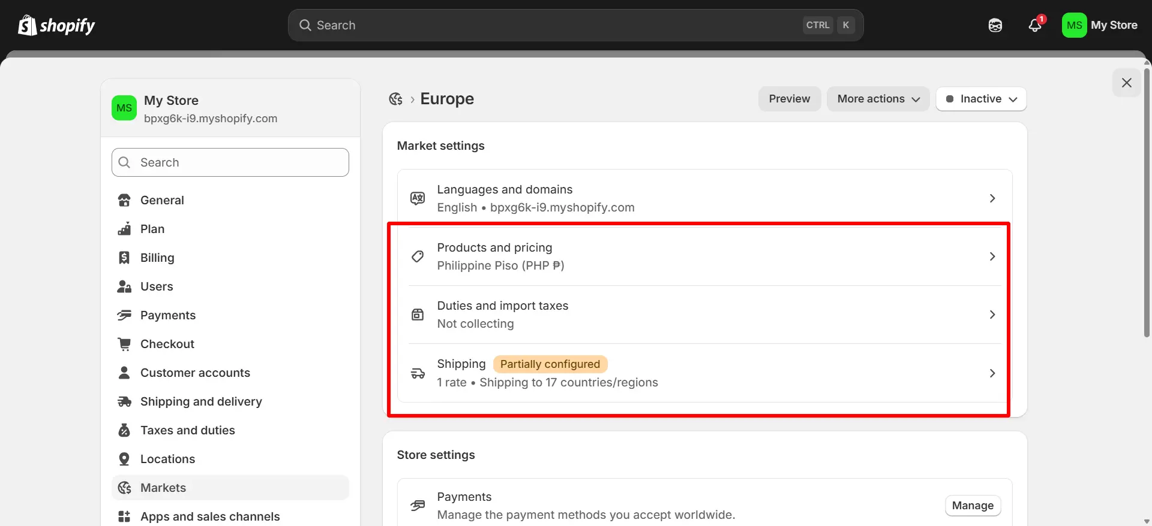Open Plan settings

click(x=230, y=229)
